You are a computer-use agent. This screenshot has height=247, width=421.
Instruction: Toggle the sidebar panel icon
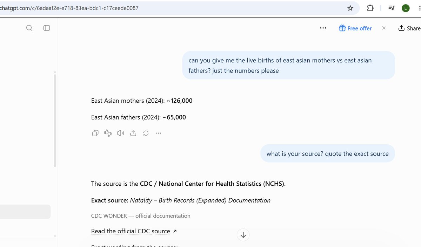[47, 28]
